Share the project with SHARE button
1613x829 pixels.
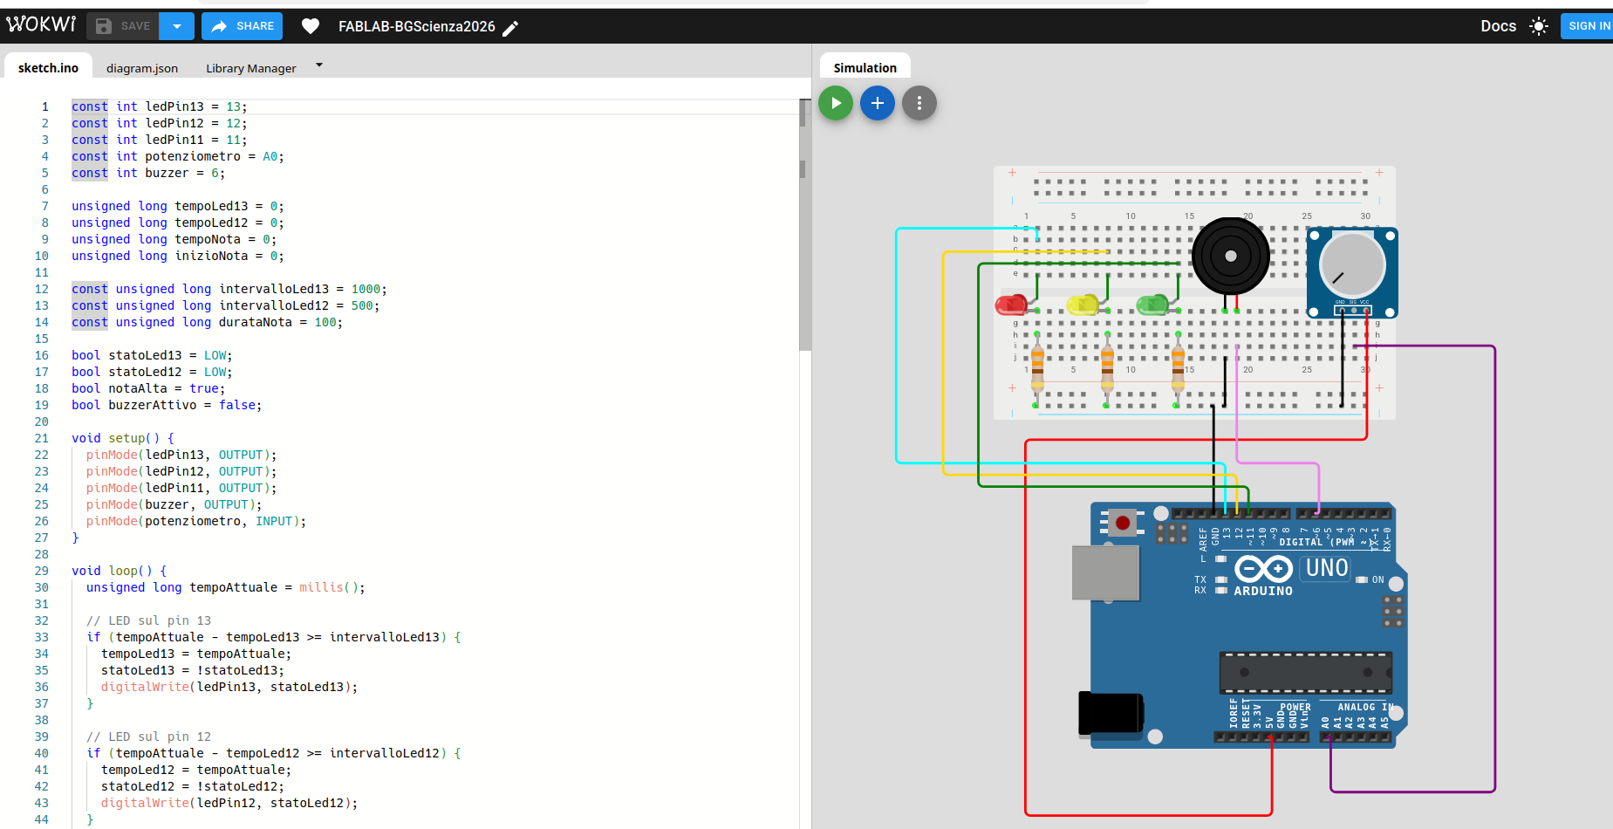[243, 26]
